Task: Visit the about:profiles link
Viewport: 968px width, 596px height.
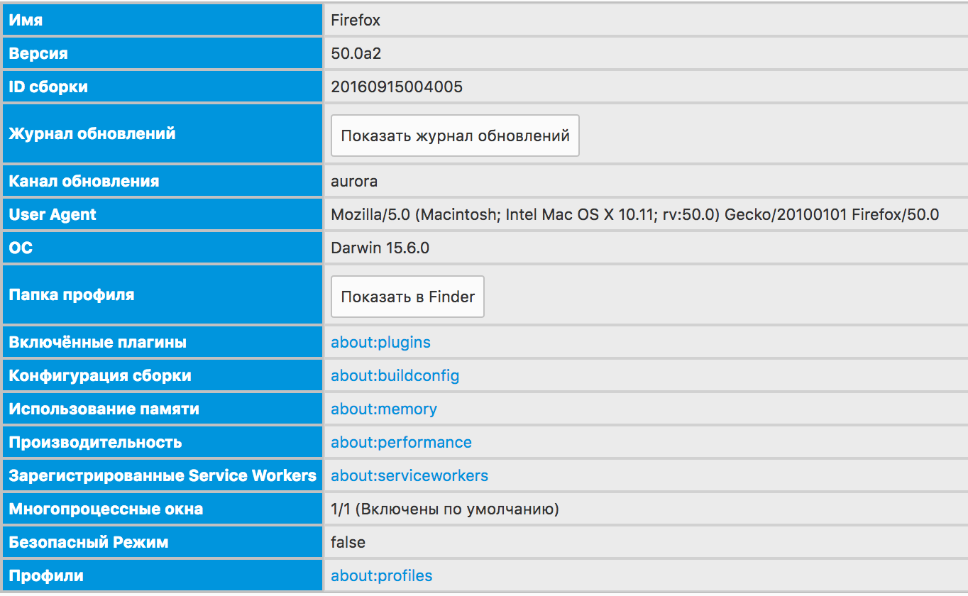Action: [x=381, y=575]
